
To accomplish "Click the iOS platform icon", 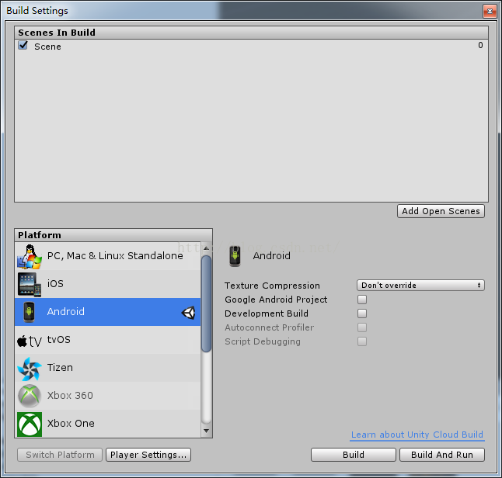I will [x=30, y=284].
